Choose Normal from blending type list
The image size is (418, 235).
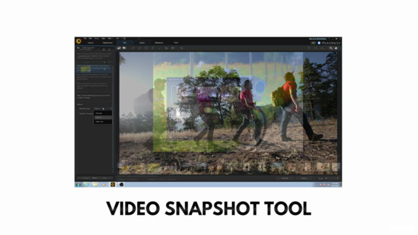coord(103,113)
